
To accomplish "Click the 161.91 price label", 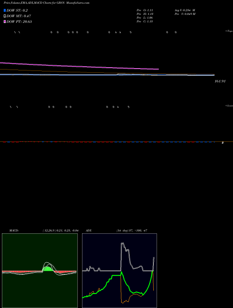I will (220, 81).
